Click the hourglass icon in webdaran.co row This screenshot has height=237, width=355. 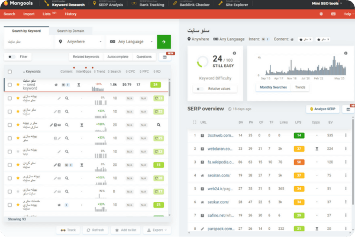(x=317, y=149)
